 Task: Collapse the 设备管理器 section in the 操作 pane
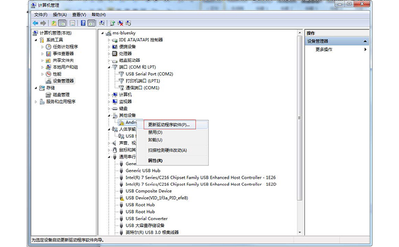click(x=365, y=41)
